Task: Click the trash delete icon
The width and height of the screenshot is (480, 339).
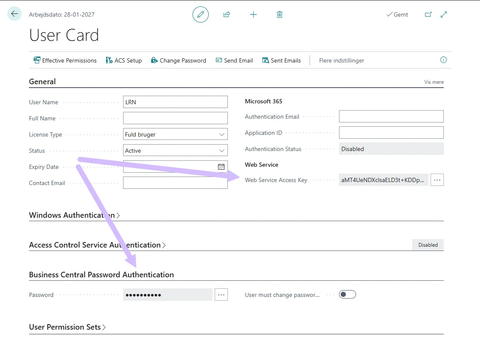Action: [x=279, y=14]
